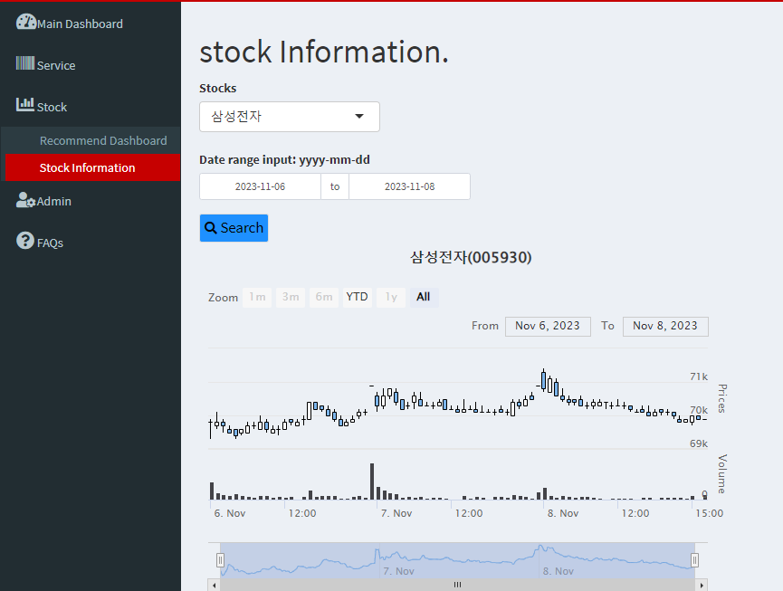
Task: Select the 6m zoom button
Action: pos(323,297)
